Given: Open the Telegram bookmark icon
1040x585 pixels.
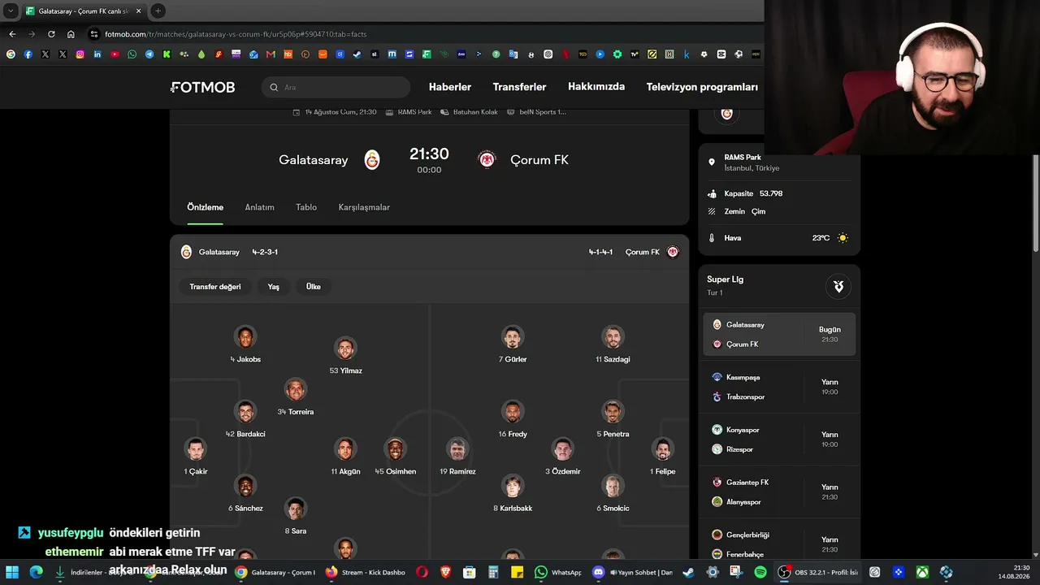Looking at the screenshot, I should 149,54.
